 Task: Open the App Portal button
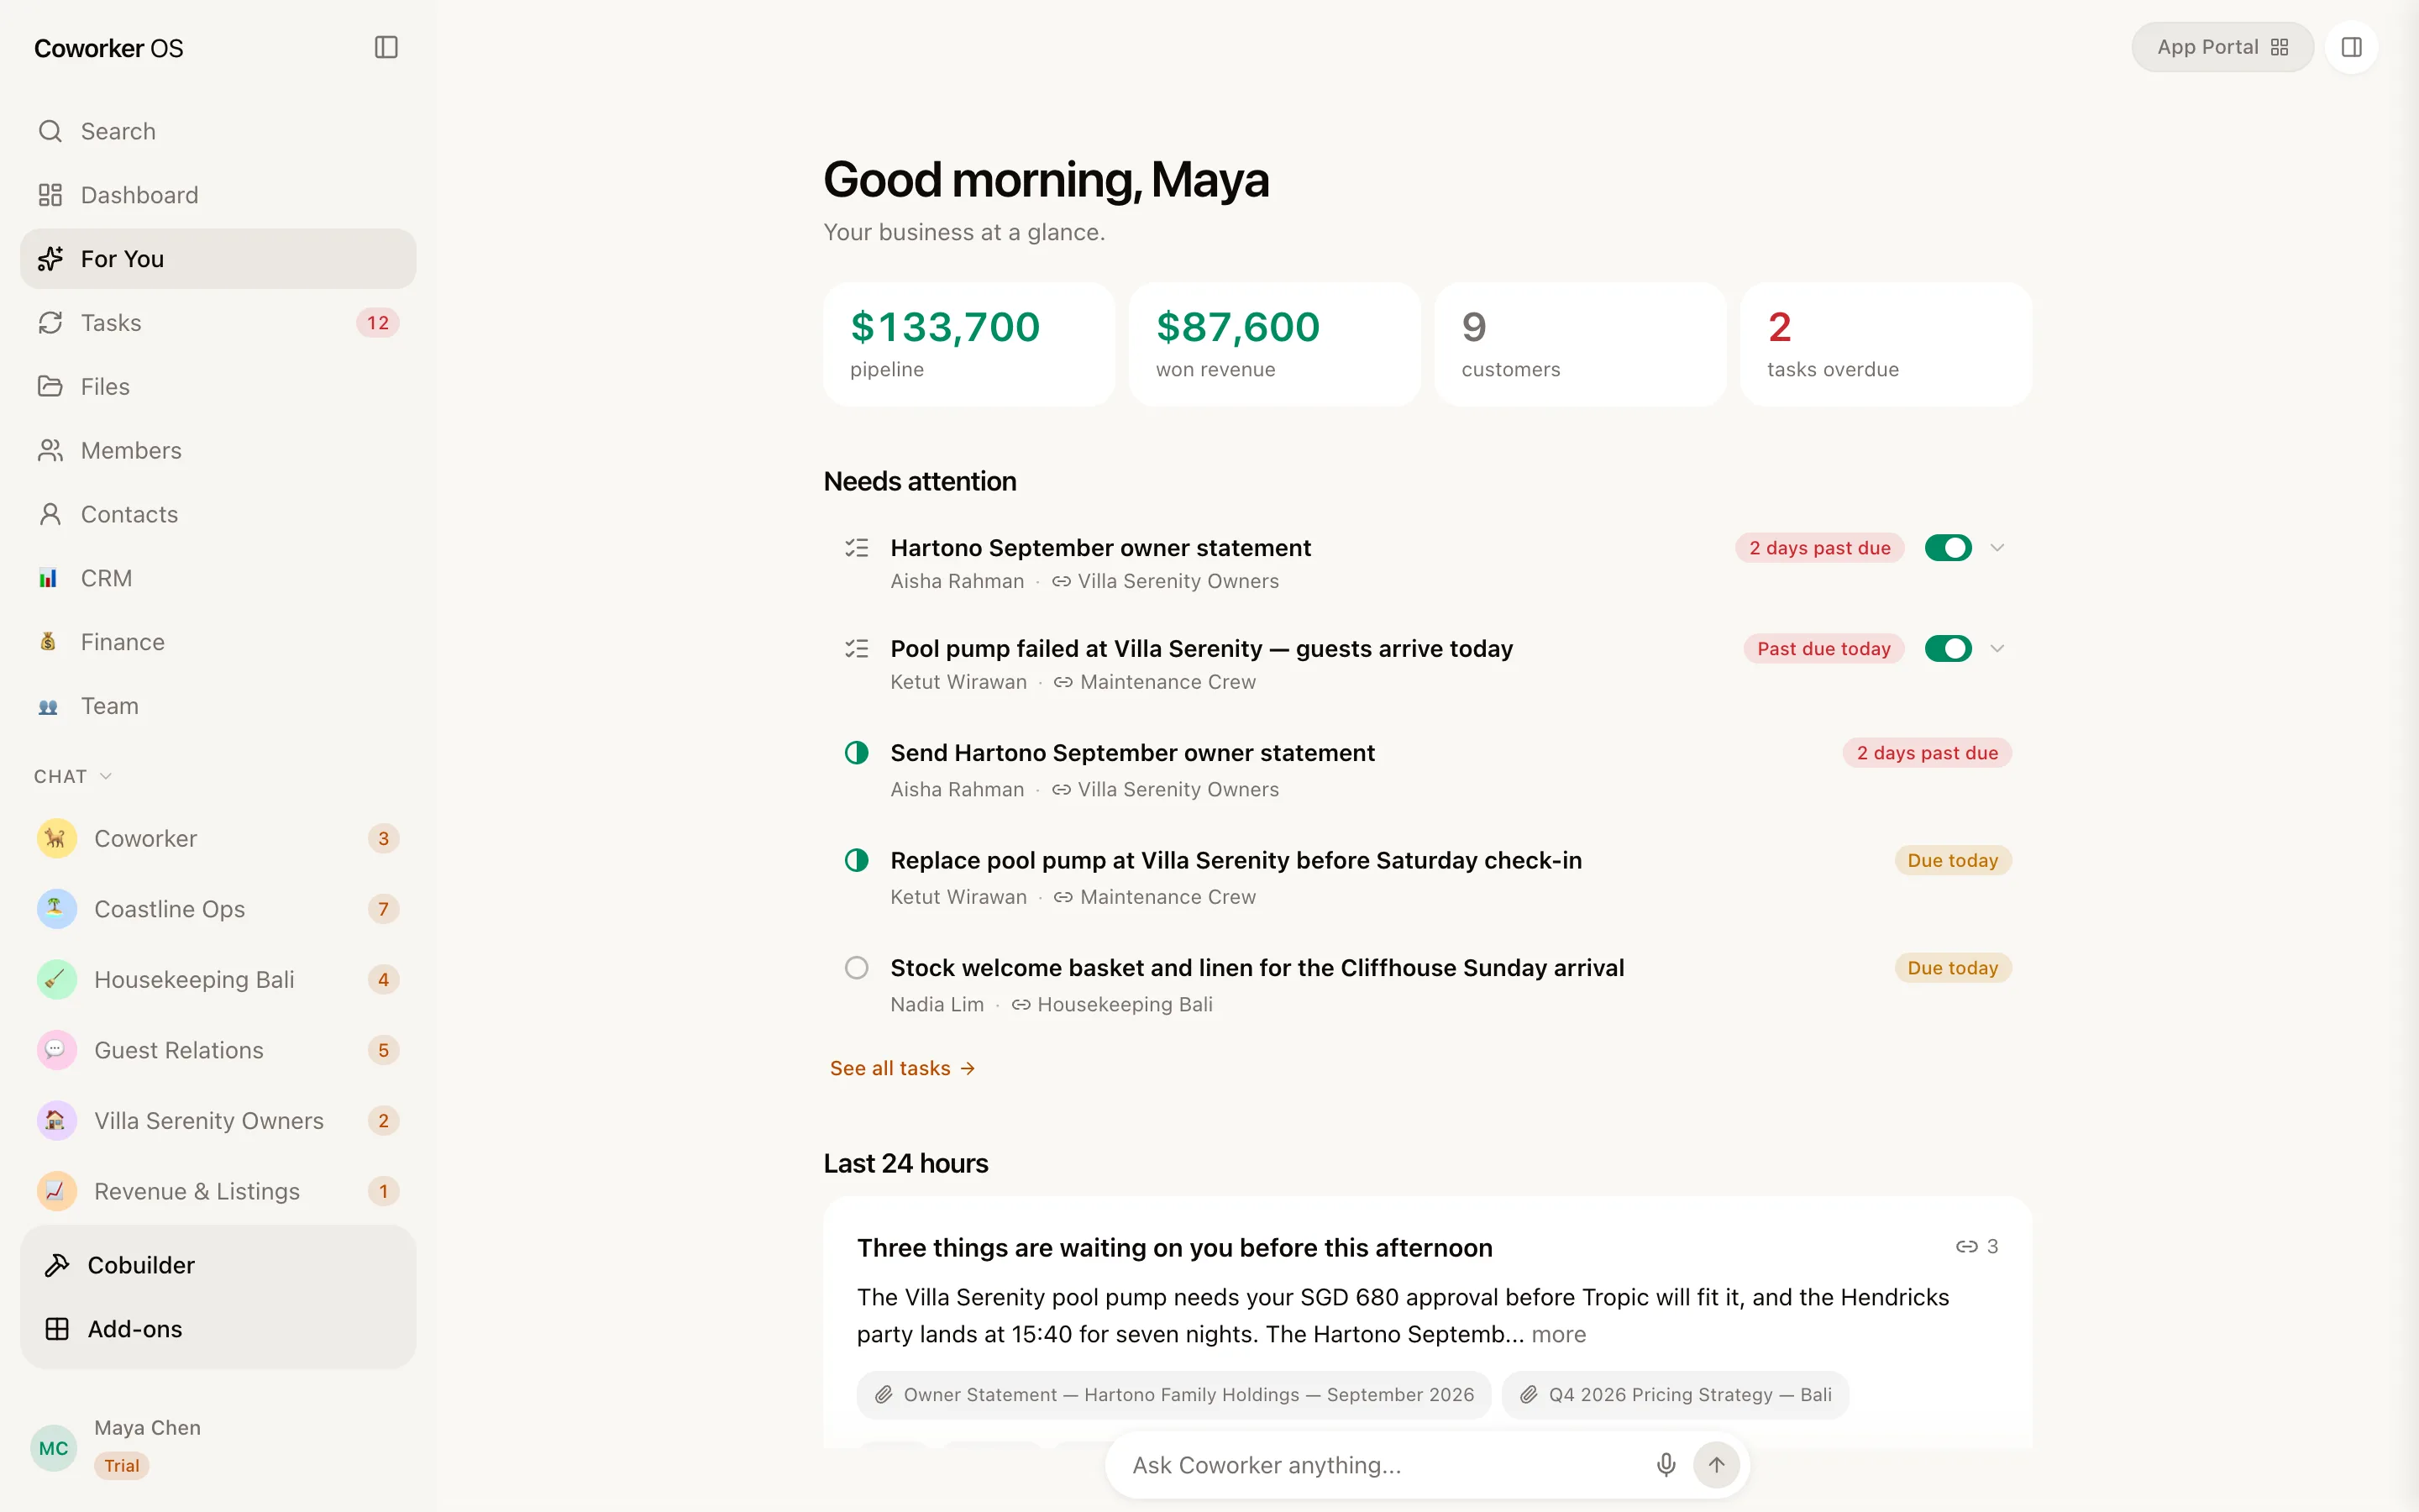(x=2222, y=47)
